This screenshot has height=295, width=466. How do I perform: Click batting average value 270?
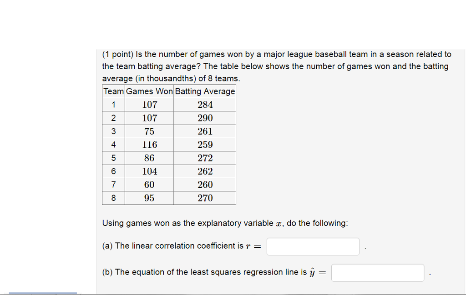pyautogui.click(x=205, y=198)
